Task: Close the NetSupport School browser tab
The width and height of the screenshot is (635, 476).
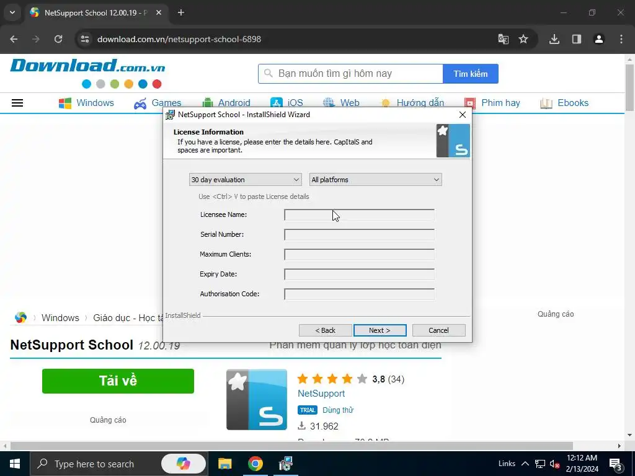Action: 159,12
